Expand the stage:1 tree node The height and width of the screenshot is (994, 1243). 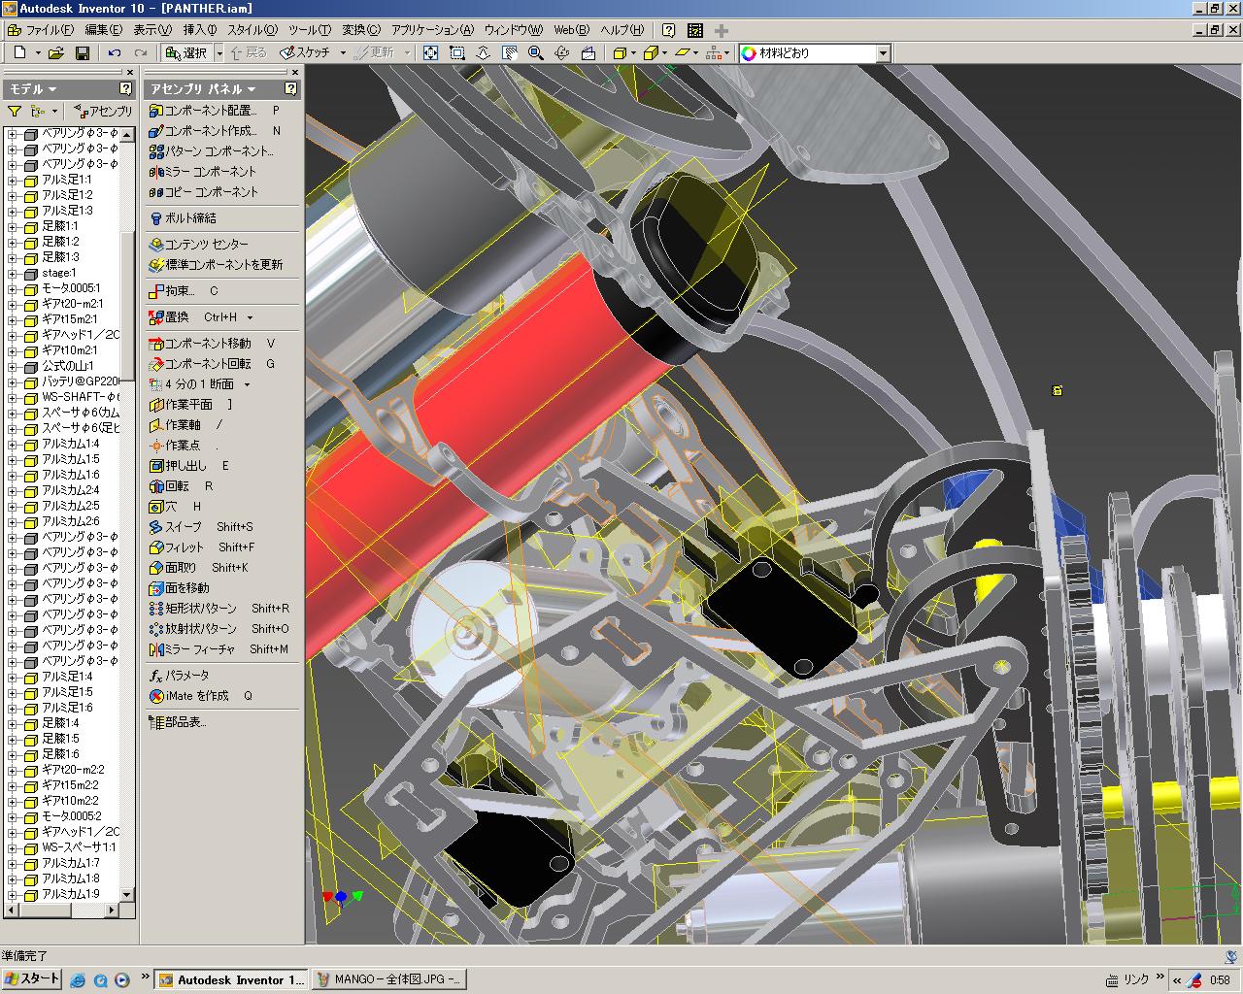(x=13, y=273)
